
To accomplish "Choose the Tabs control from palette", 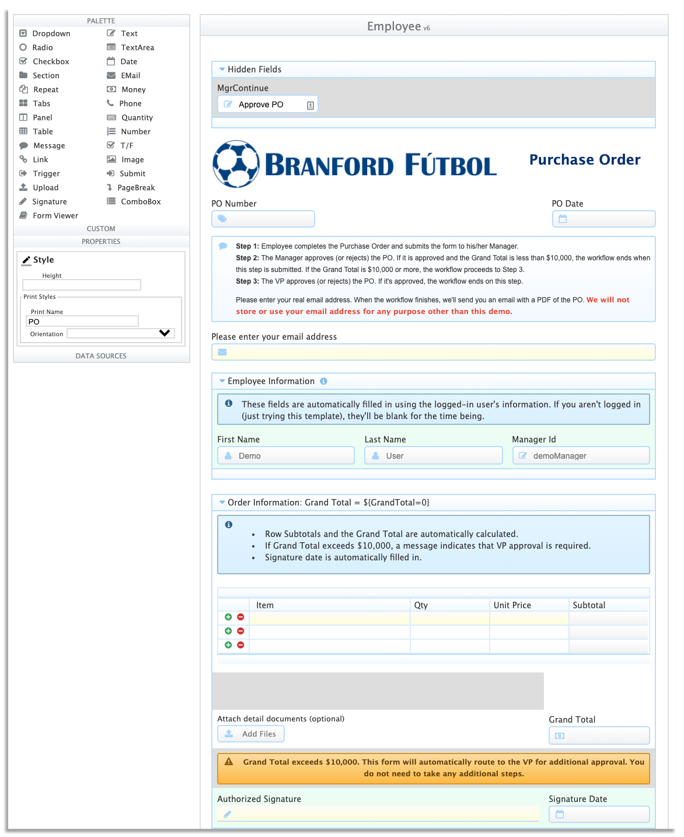I will point(34,103).
